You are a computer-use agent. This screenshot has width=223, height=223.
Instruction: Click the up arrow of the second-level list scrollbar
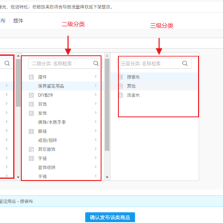pos(107,56)
